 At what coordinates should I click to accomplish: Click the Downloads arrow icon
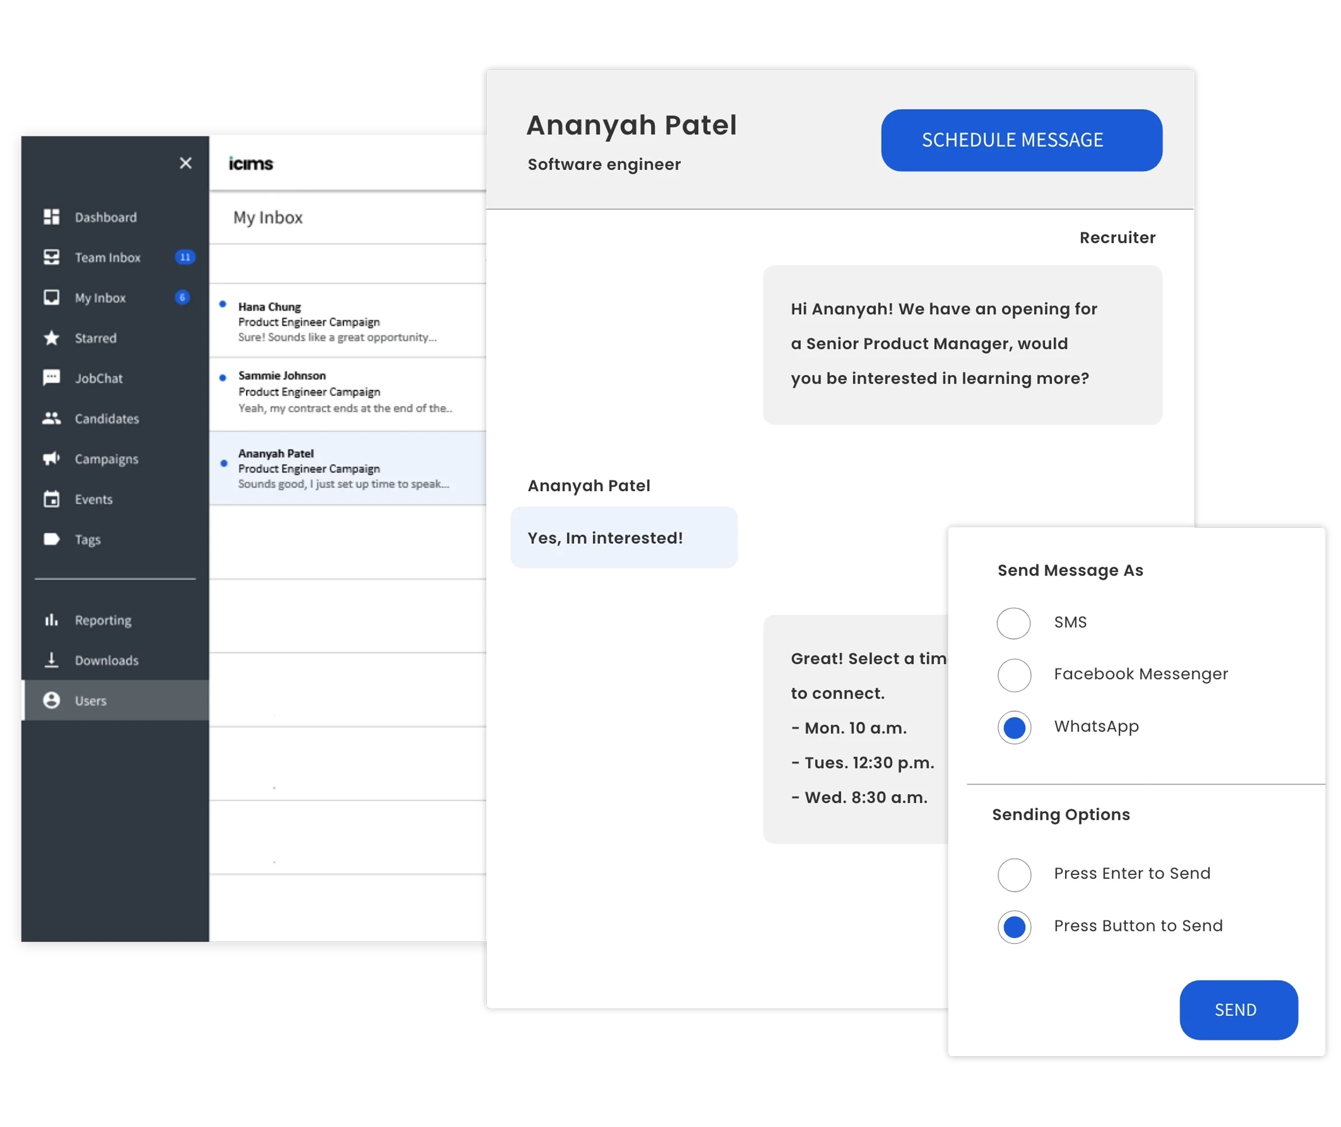(51, 660)
